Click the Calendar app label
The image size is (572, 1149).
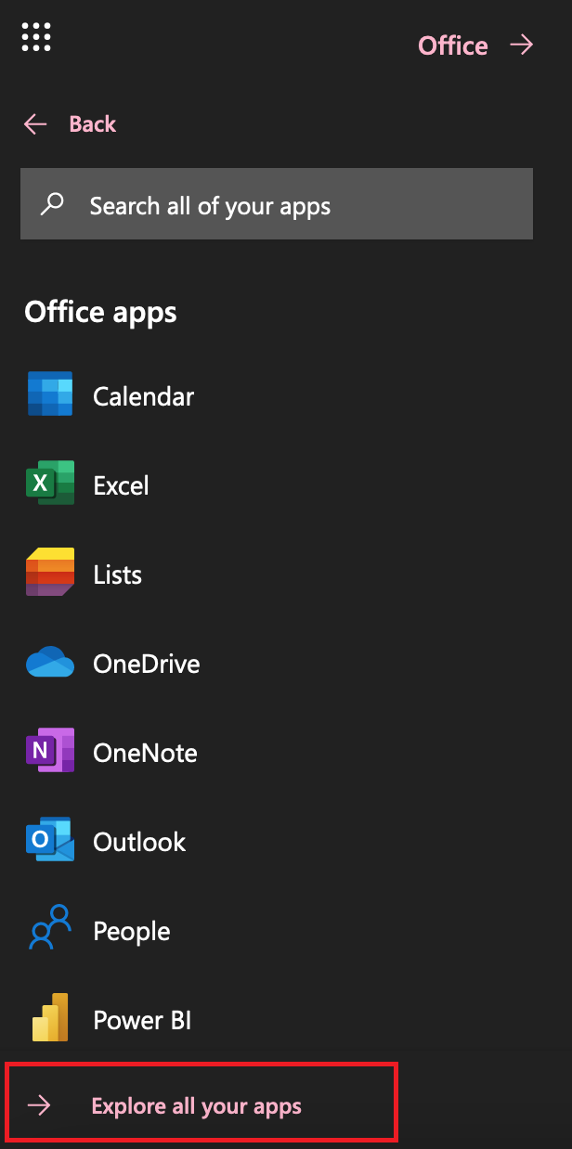(142, 394)
